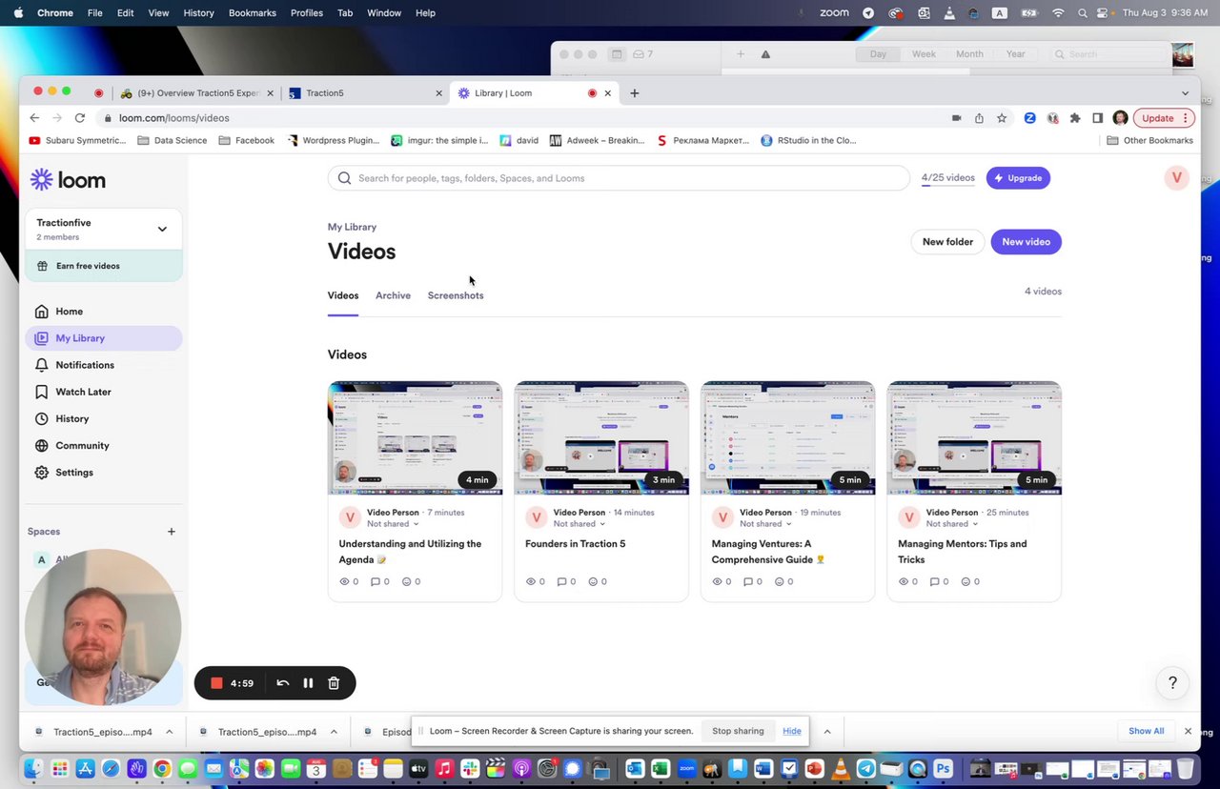Delete the recording with trash icon

coord(334,683)
